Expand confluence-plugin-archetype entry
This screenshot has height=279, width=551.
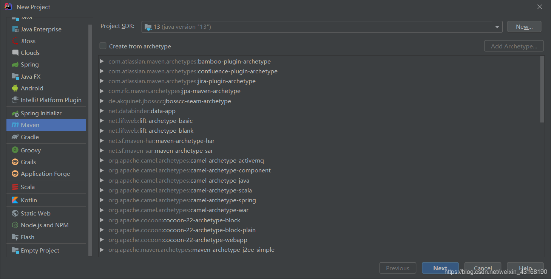[102, 71]
